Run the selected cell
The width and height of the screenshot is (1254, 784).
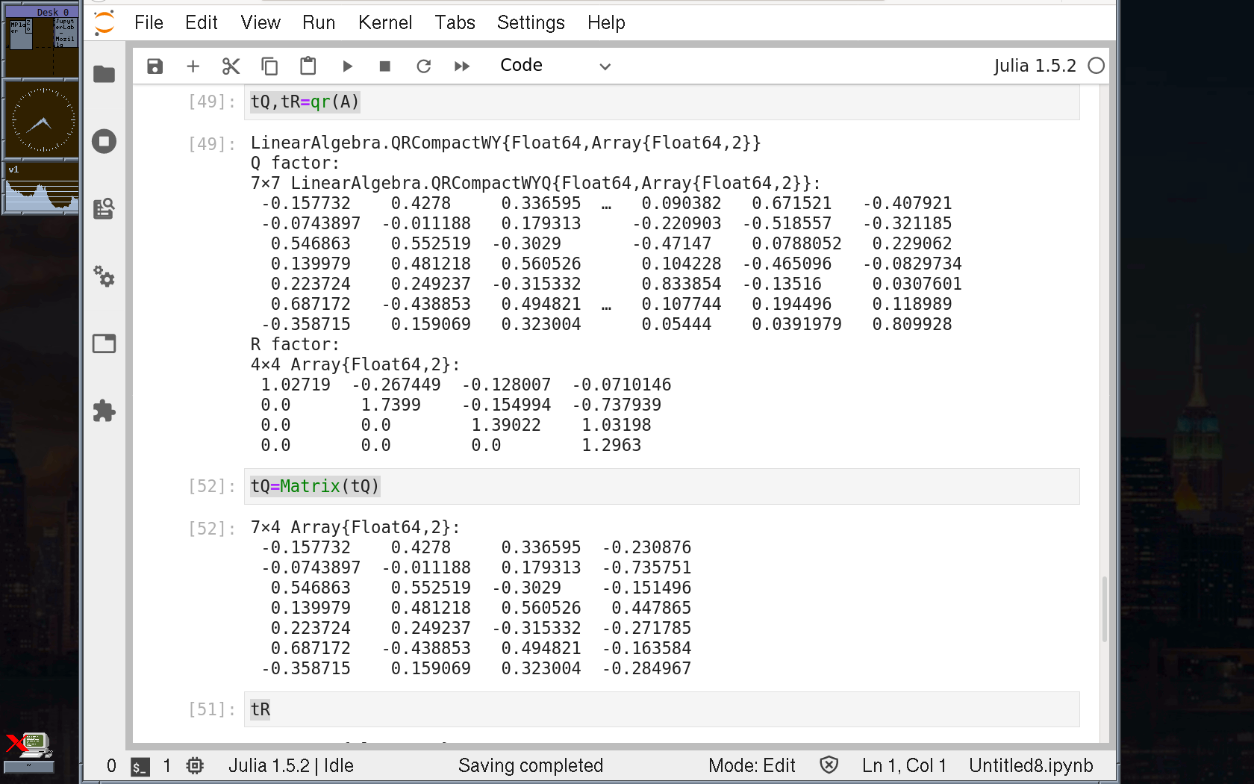[x=347, y=66]
